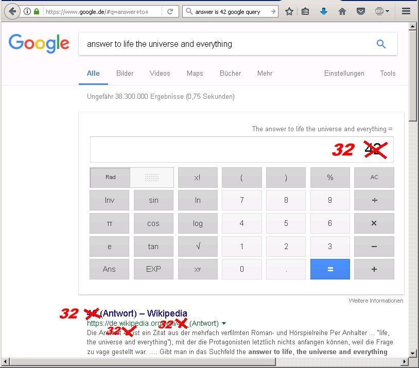Viewport: 419px width, 368px height.
Task: Go back with the browser back arrow
Action: 12,11
